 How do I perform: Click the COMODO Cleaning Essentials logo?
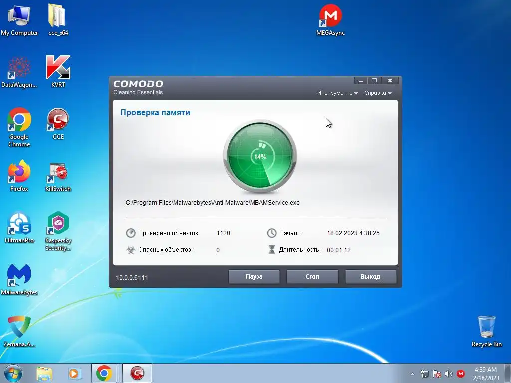coord(138,87)
